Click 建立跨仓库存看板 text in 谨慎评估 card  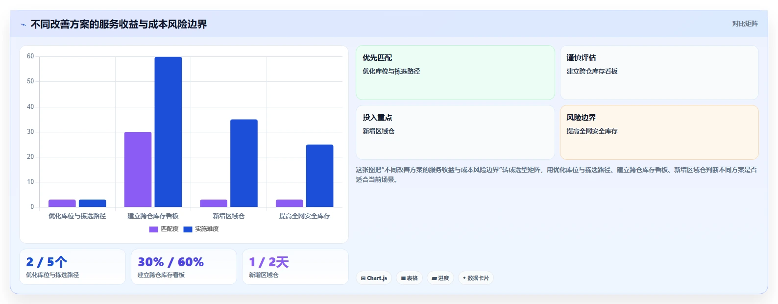pos(592,71)
